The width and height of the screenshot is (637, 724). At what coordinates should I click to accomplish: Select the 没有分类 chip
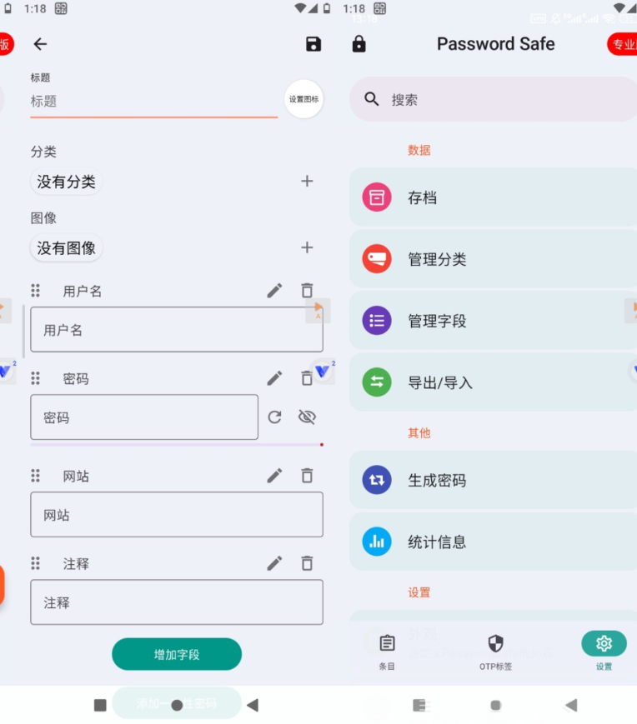67,182
